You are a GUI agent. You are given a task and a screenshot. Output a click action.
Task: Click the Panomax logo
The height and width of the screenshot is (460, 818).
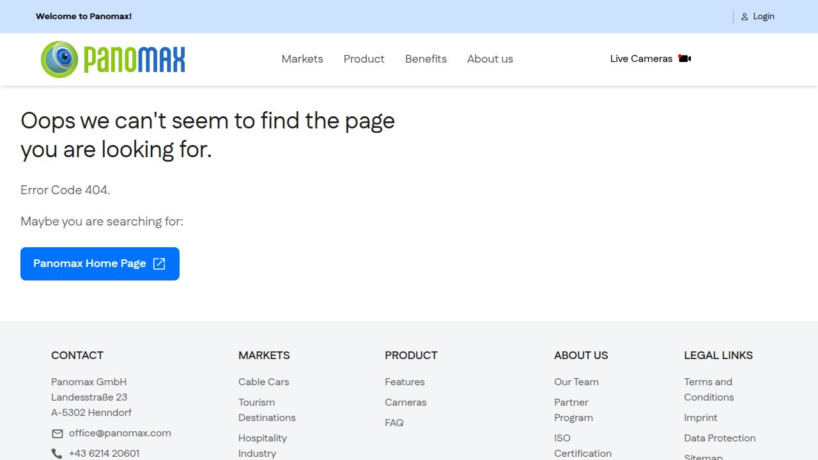[113, 59]
